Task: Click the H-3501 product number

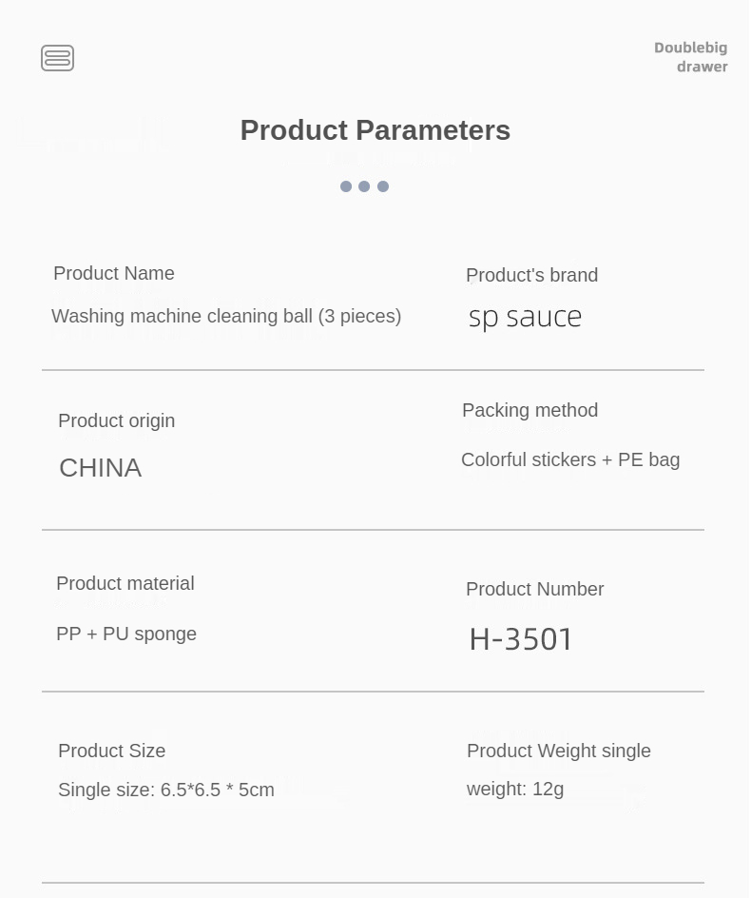Action: [x=521, y=639]
